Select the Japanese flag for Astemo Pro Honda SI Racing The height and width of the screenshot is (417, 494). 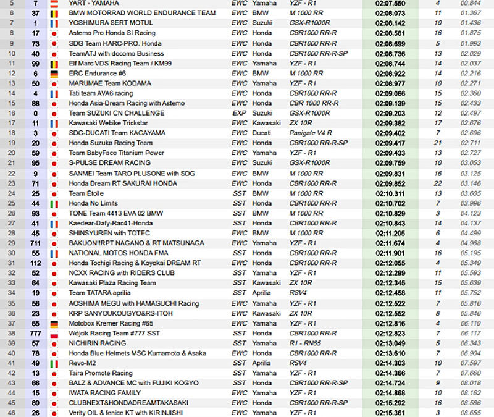(x=54, y=34)
